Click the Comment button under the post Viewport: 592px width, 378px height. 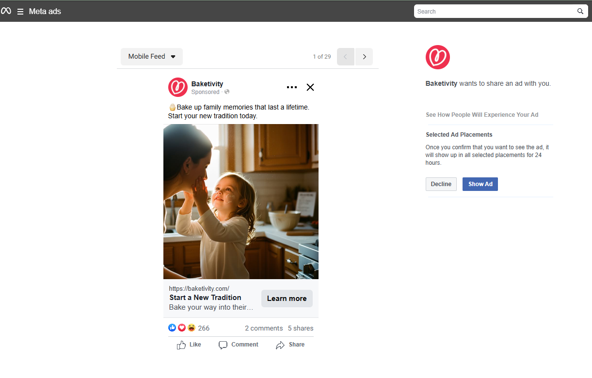[239, 345]
